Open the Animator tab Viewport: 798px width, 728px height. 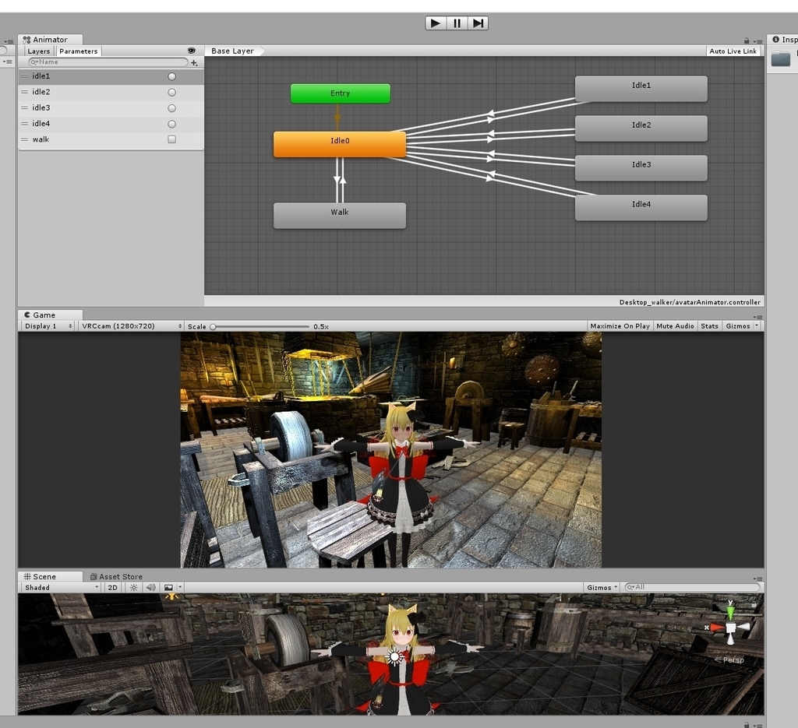(x=50, y=40)
